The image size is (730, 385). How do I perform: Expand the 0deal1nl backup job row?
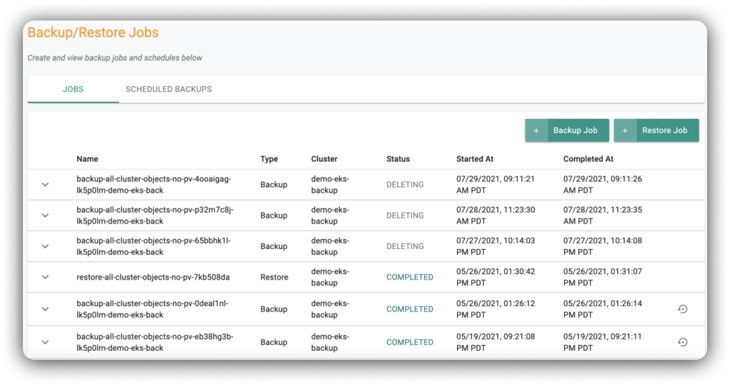[45, 309]
